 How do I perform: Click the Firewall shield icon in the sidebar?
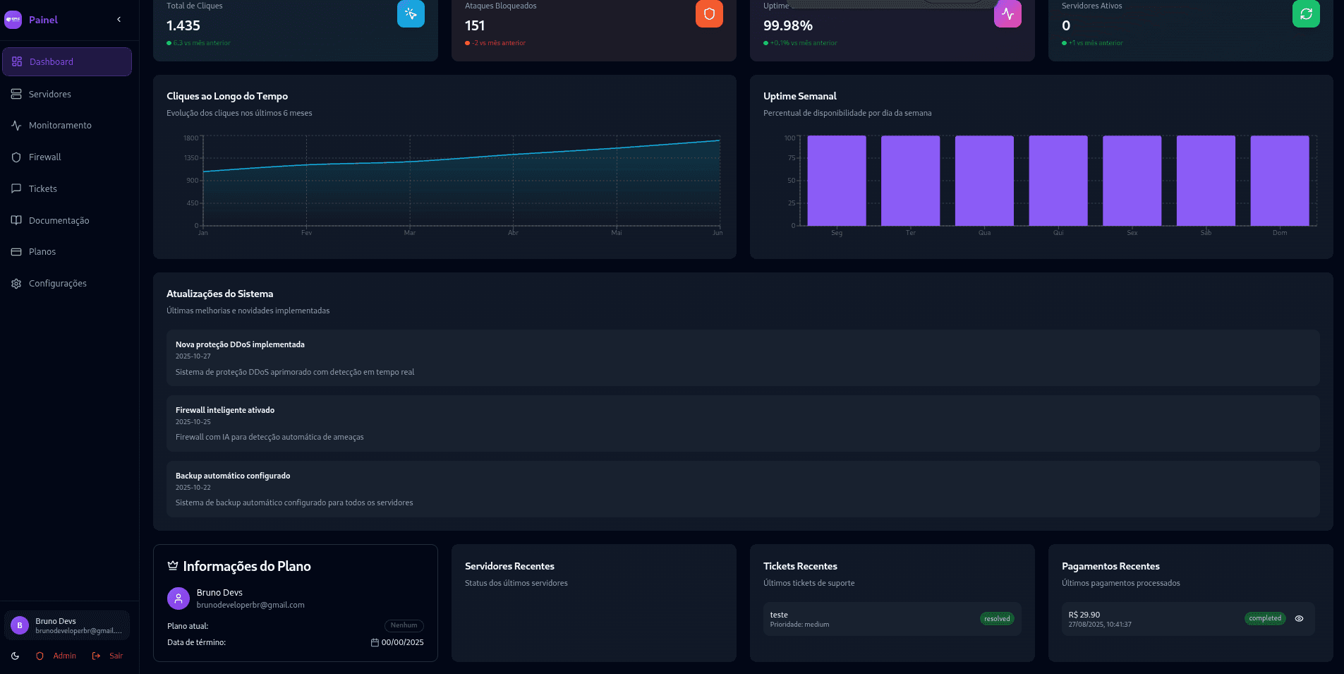(x=16, y=157)
